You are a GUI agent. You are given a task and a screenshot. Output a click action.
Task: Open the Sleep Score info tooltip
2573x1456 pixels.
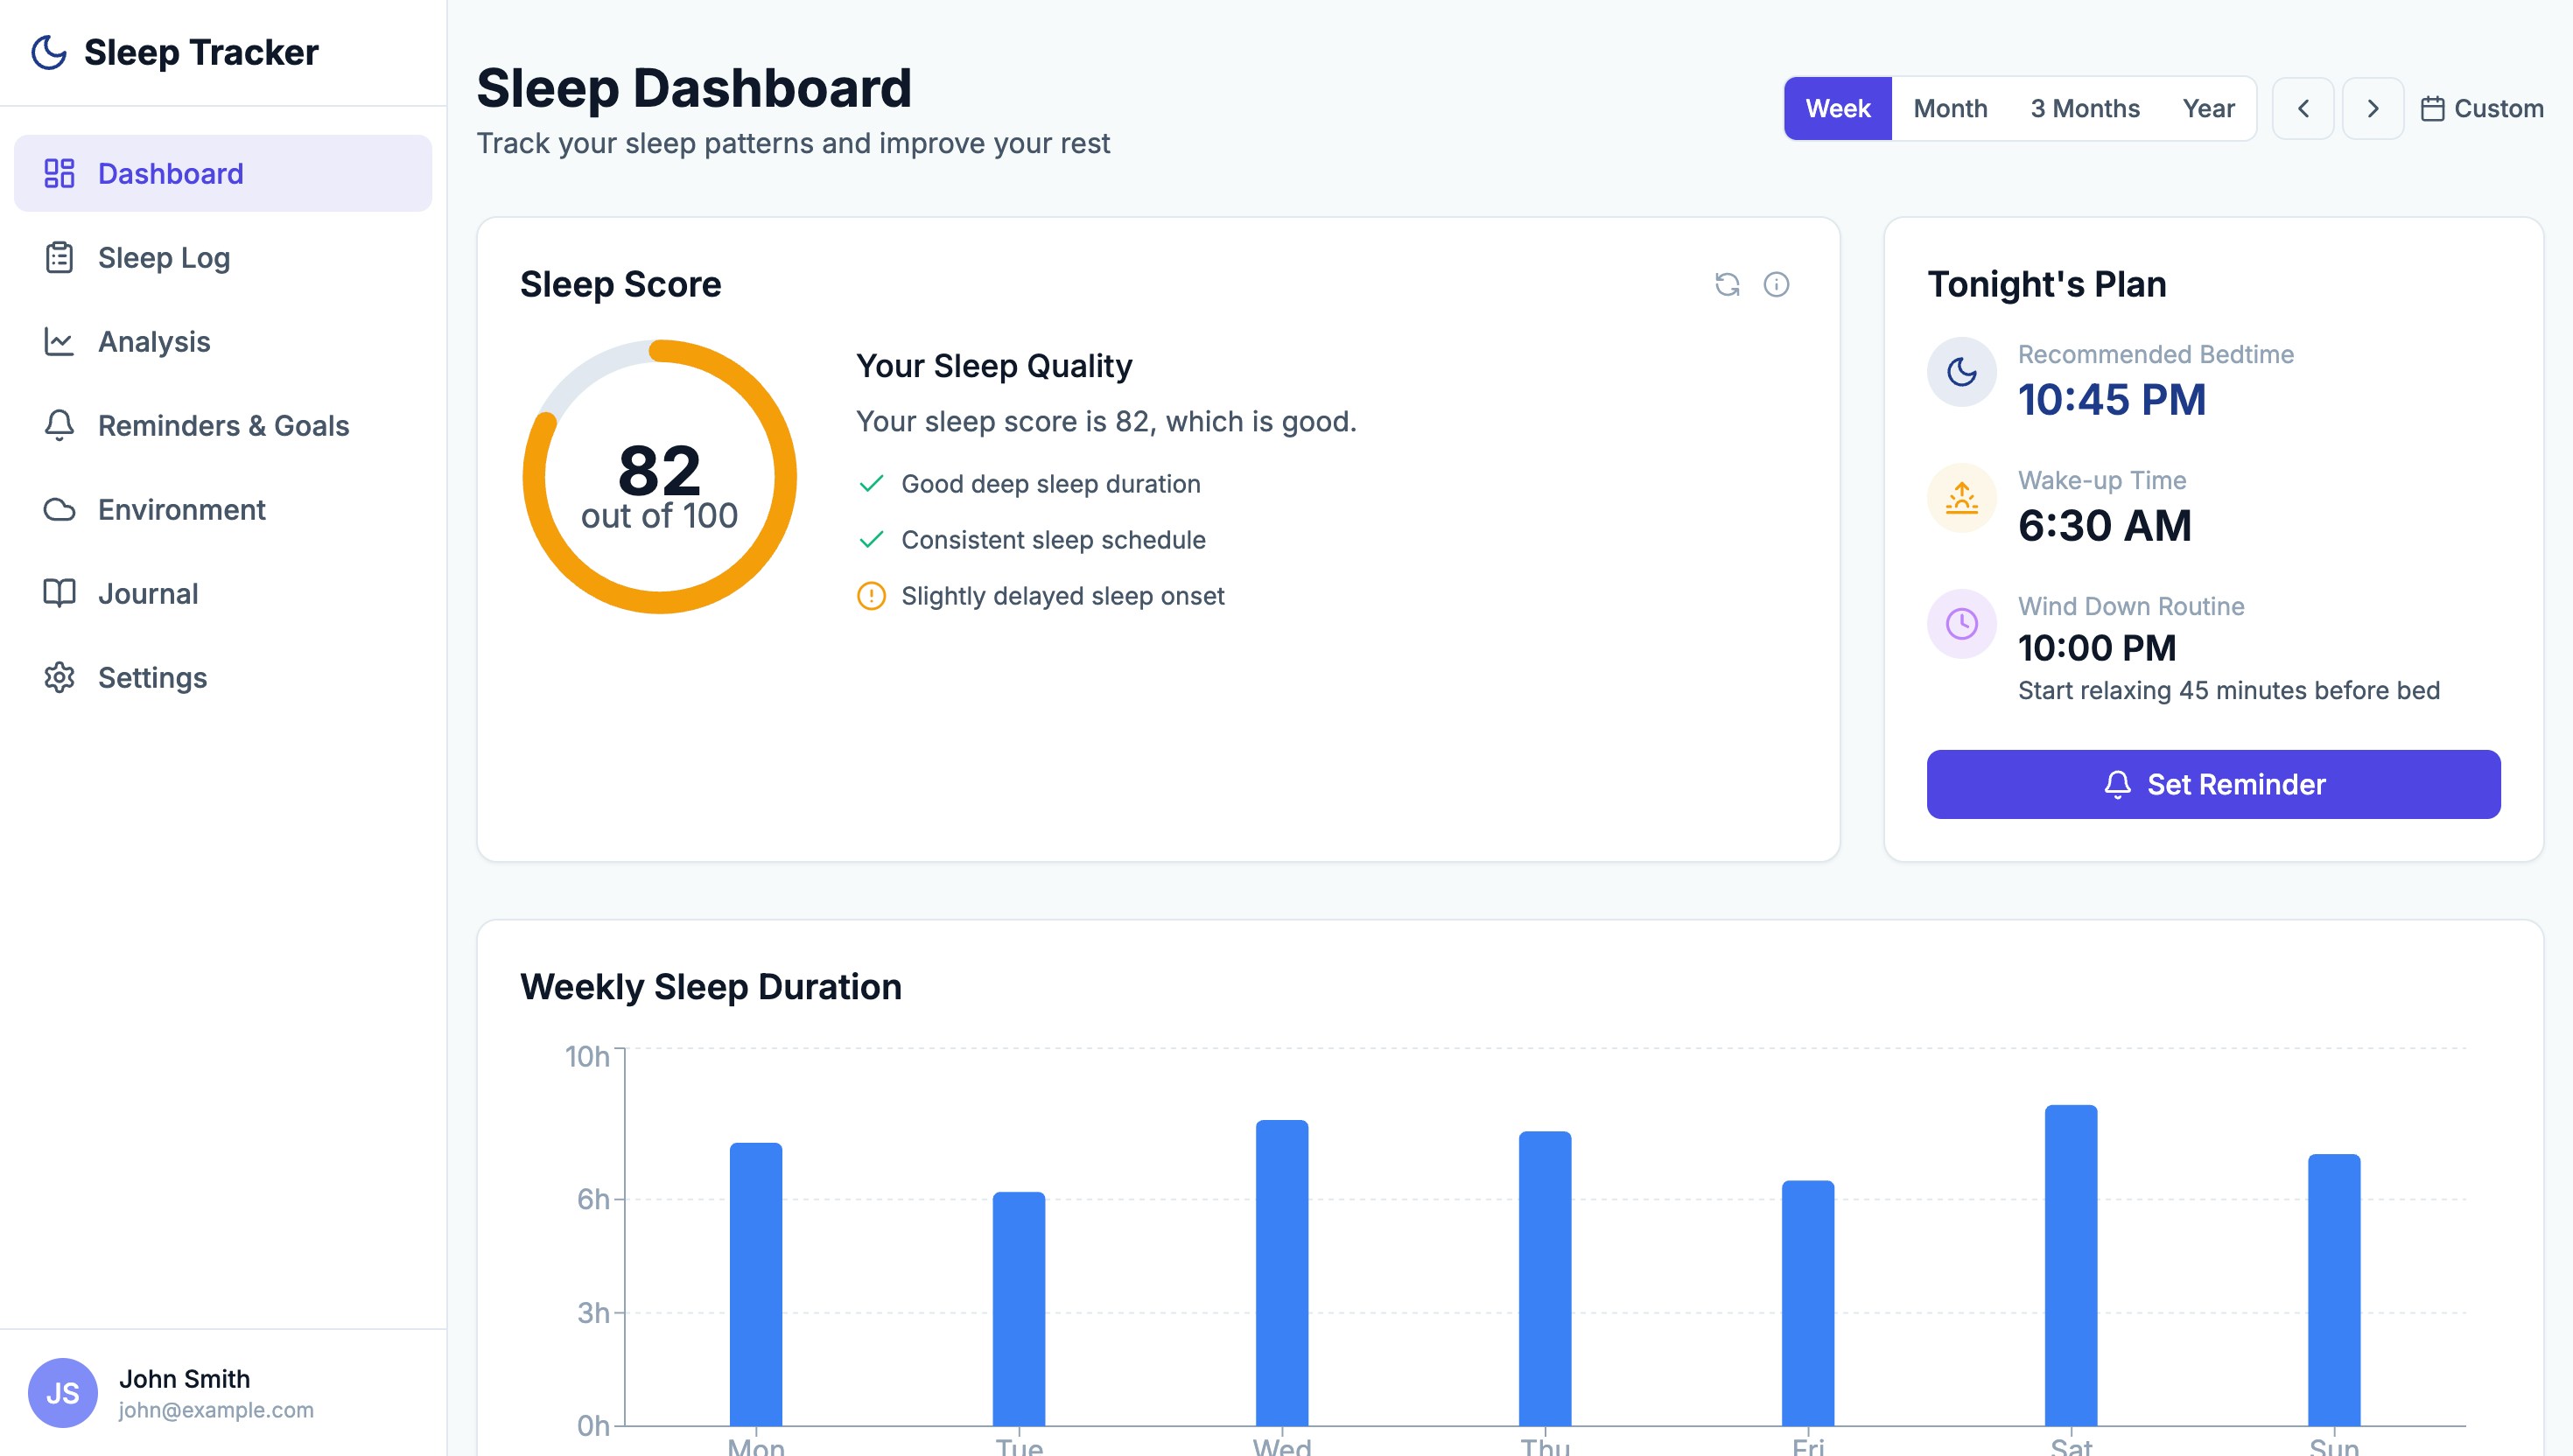tap(1776, 285)
